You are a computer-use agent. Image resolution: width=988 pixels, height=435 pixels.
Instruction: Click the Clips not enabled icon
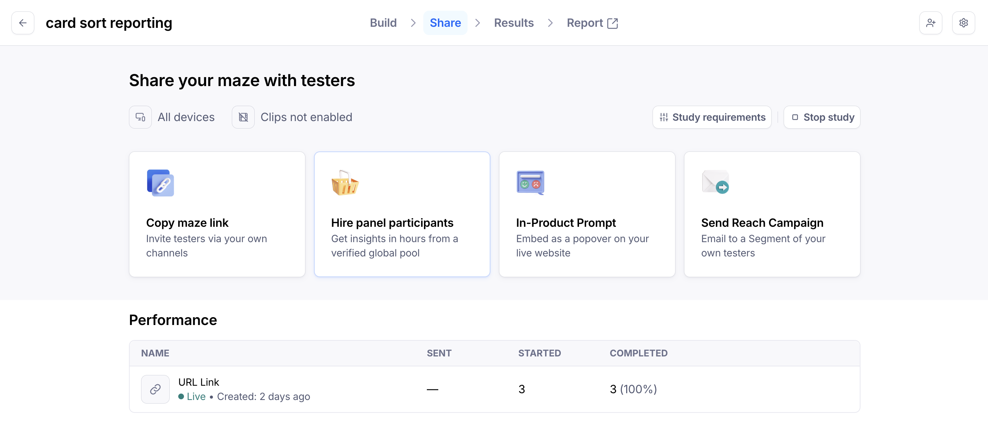(243, 117)
